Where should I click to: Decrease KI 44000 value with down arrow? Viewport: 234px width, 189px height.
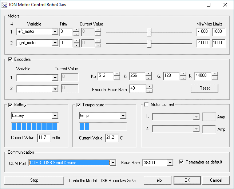tap(215, 78)
